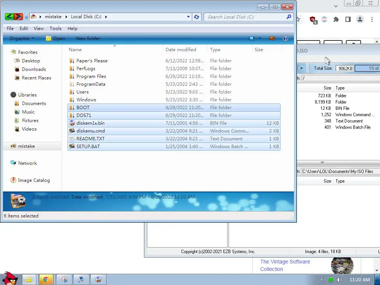Viewport: 380px width, 285px height.
Task: Click the Open toolbar button
Action: tap(56, 38)
